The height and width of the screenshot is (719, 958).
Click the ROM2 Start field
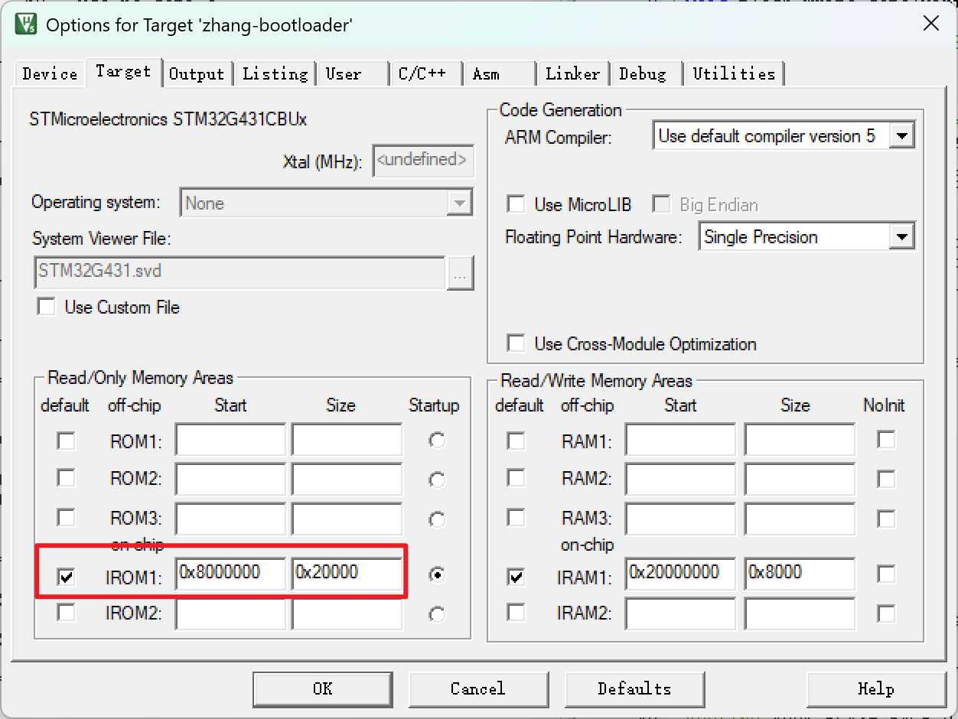click(x=230, y=479)
